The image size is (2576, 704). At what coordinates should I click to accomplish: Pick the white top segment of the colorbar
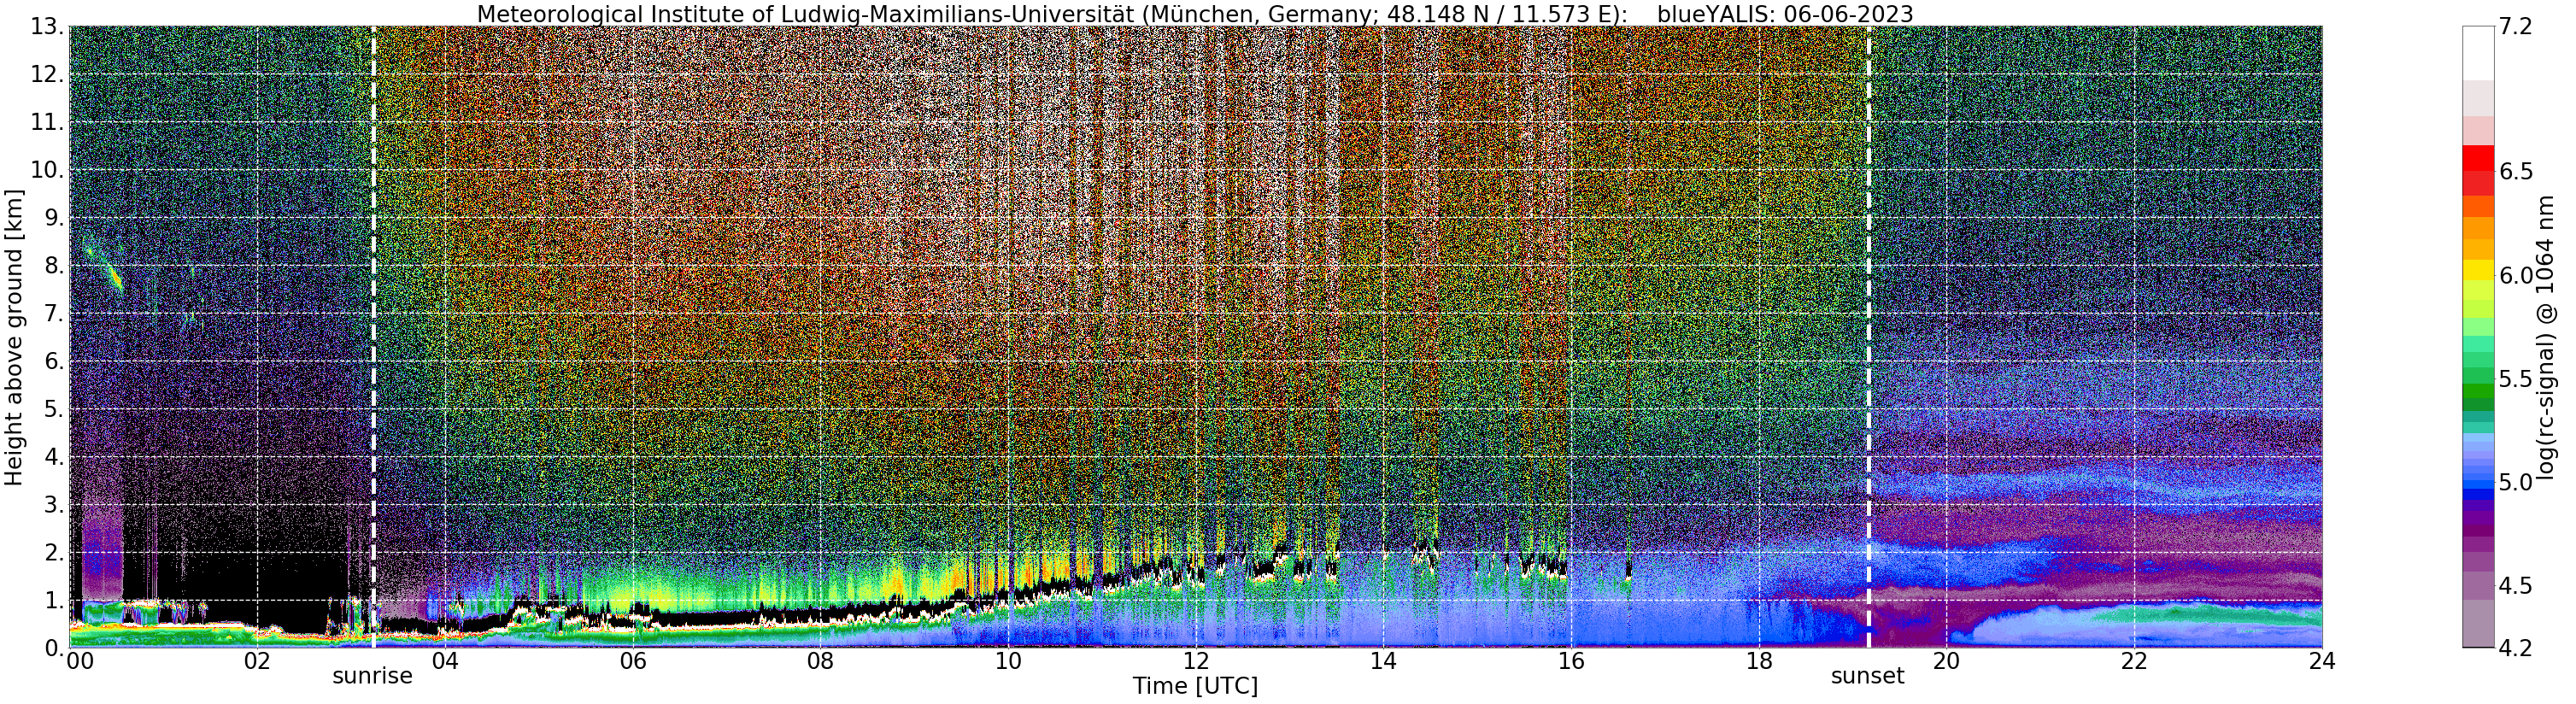click(2478, 53)
